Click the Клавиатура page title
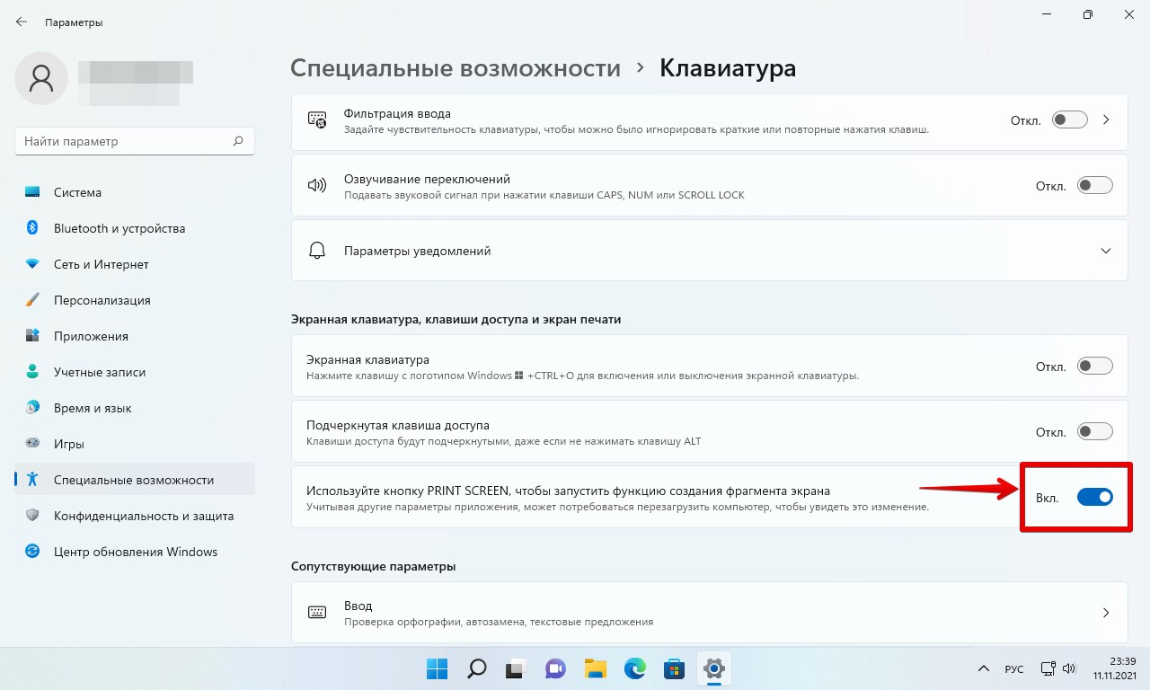This screenshot has width=1150, height=690. tap(728, 68)
